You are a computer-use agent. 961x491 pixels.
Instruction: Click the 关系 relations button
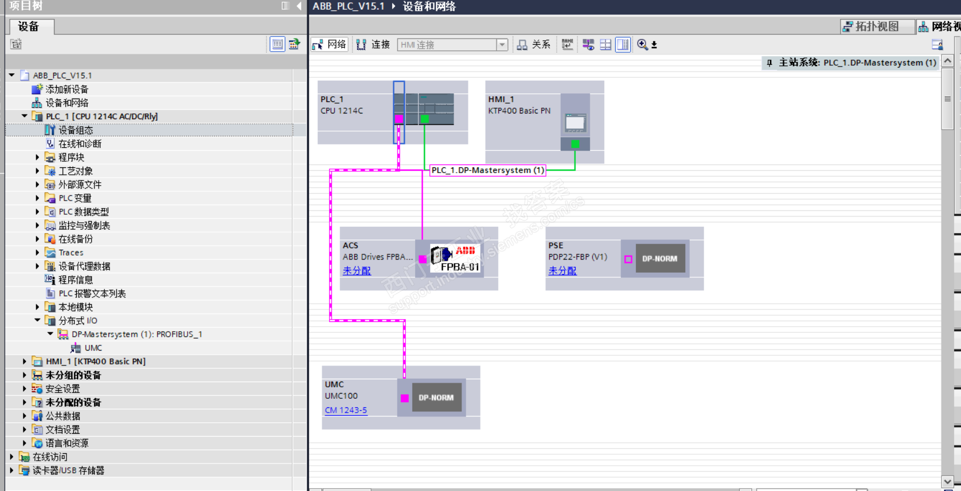tap(534, 45)
